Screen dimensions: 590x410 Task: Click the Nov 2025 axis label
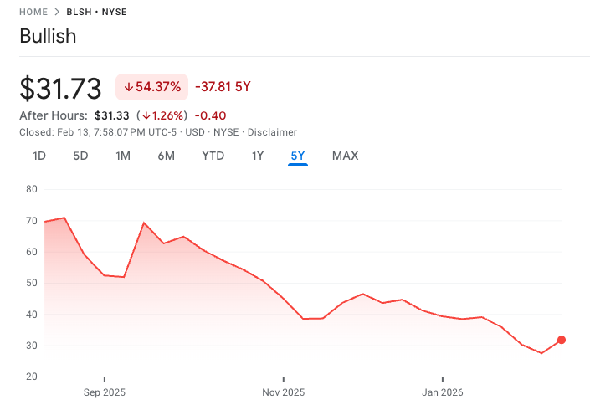(284, 392)
